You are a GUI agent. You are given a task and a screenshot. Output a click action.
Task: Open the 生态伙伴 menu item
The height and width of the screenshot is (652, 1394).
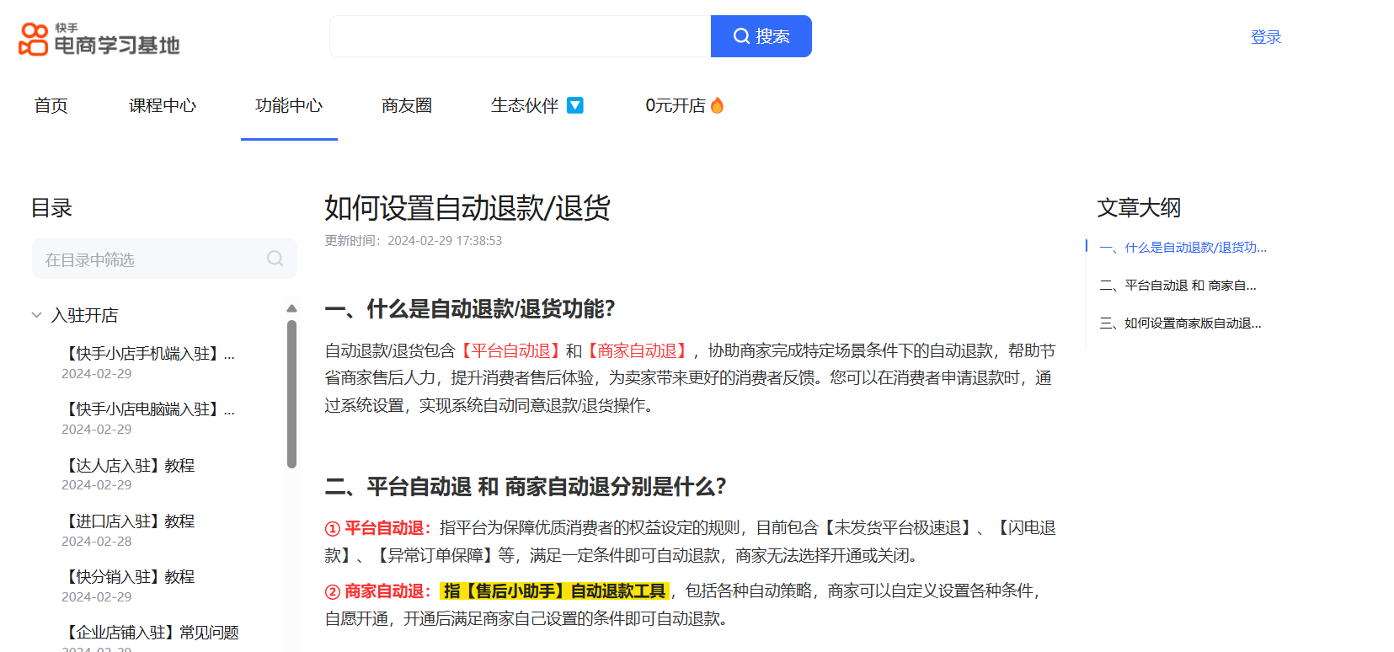coord(525,105)
